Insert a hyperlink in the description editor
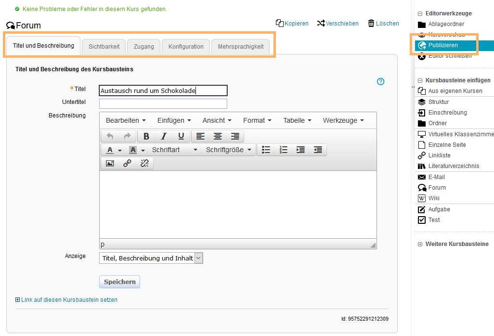This screenshot has height=336, width=494. pos(126,163)
